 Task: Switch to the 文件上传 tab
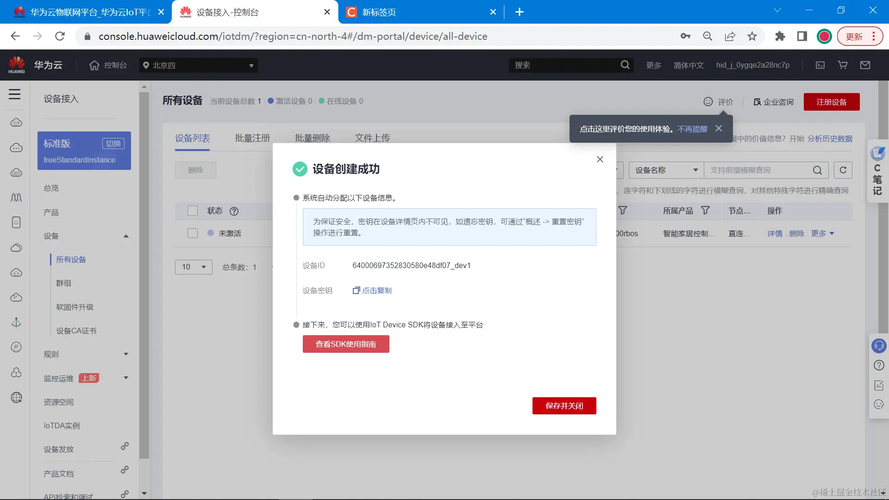coord(372,138)
